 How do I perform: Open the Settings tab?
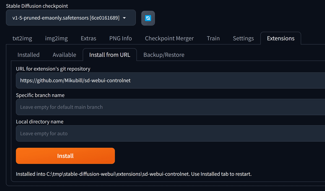click(243, 38)
